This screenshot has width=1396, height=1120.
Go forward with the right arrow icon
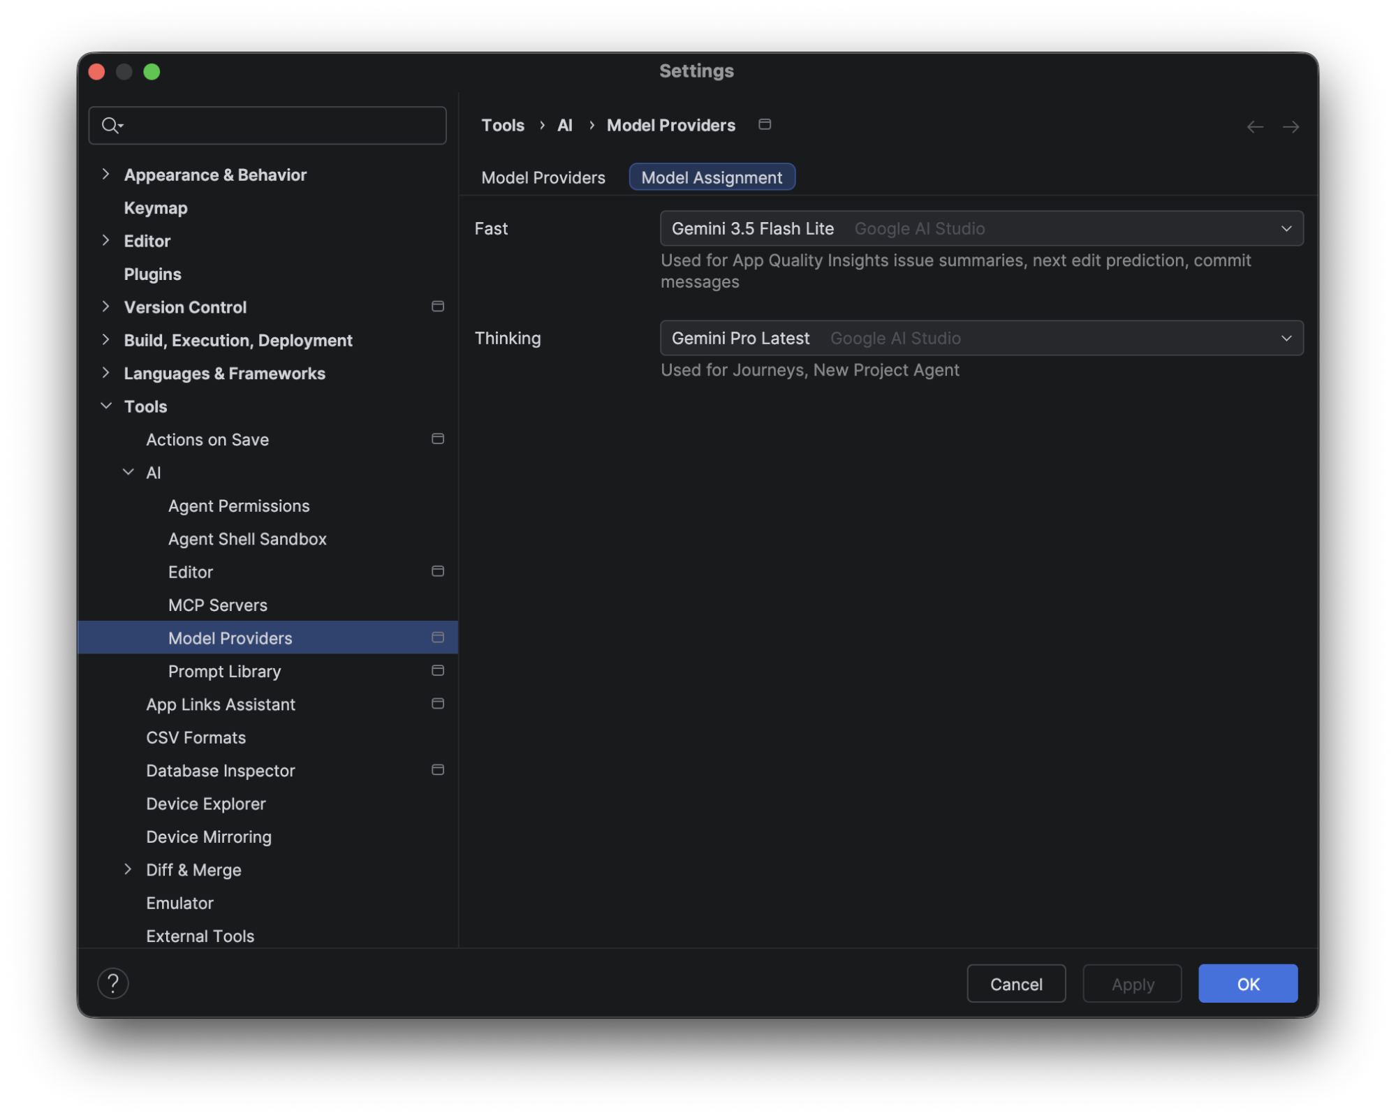1291,126
